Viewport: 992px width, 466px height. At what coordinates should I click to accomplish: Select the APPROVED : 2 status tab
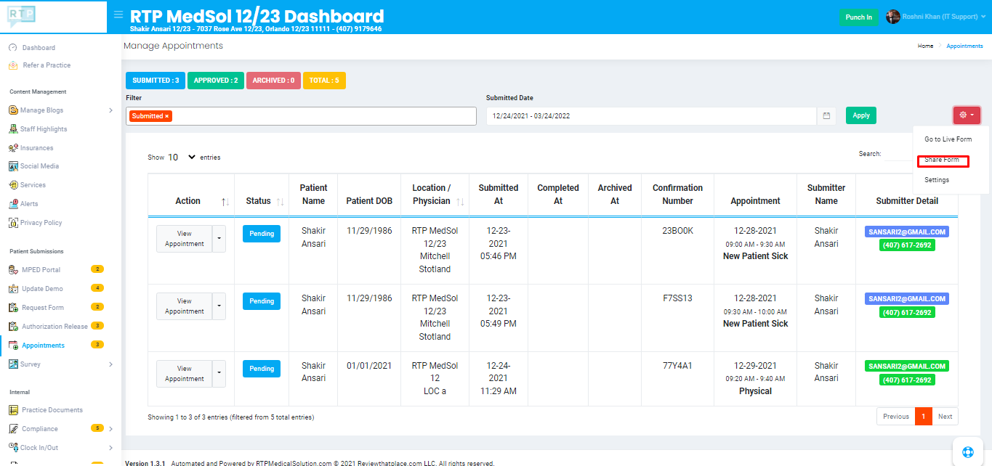[x=216, y=81]
